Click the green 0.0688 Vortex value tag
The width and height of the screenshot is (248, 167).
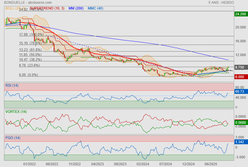pos(241,123)
